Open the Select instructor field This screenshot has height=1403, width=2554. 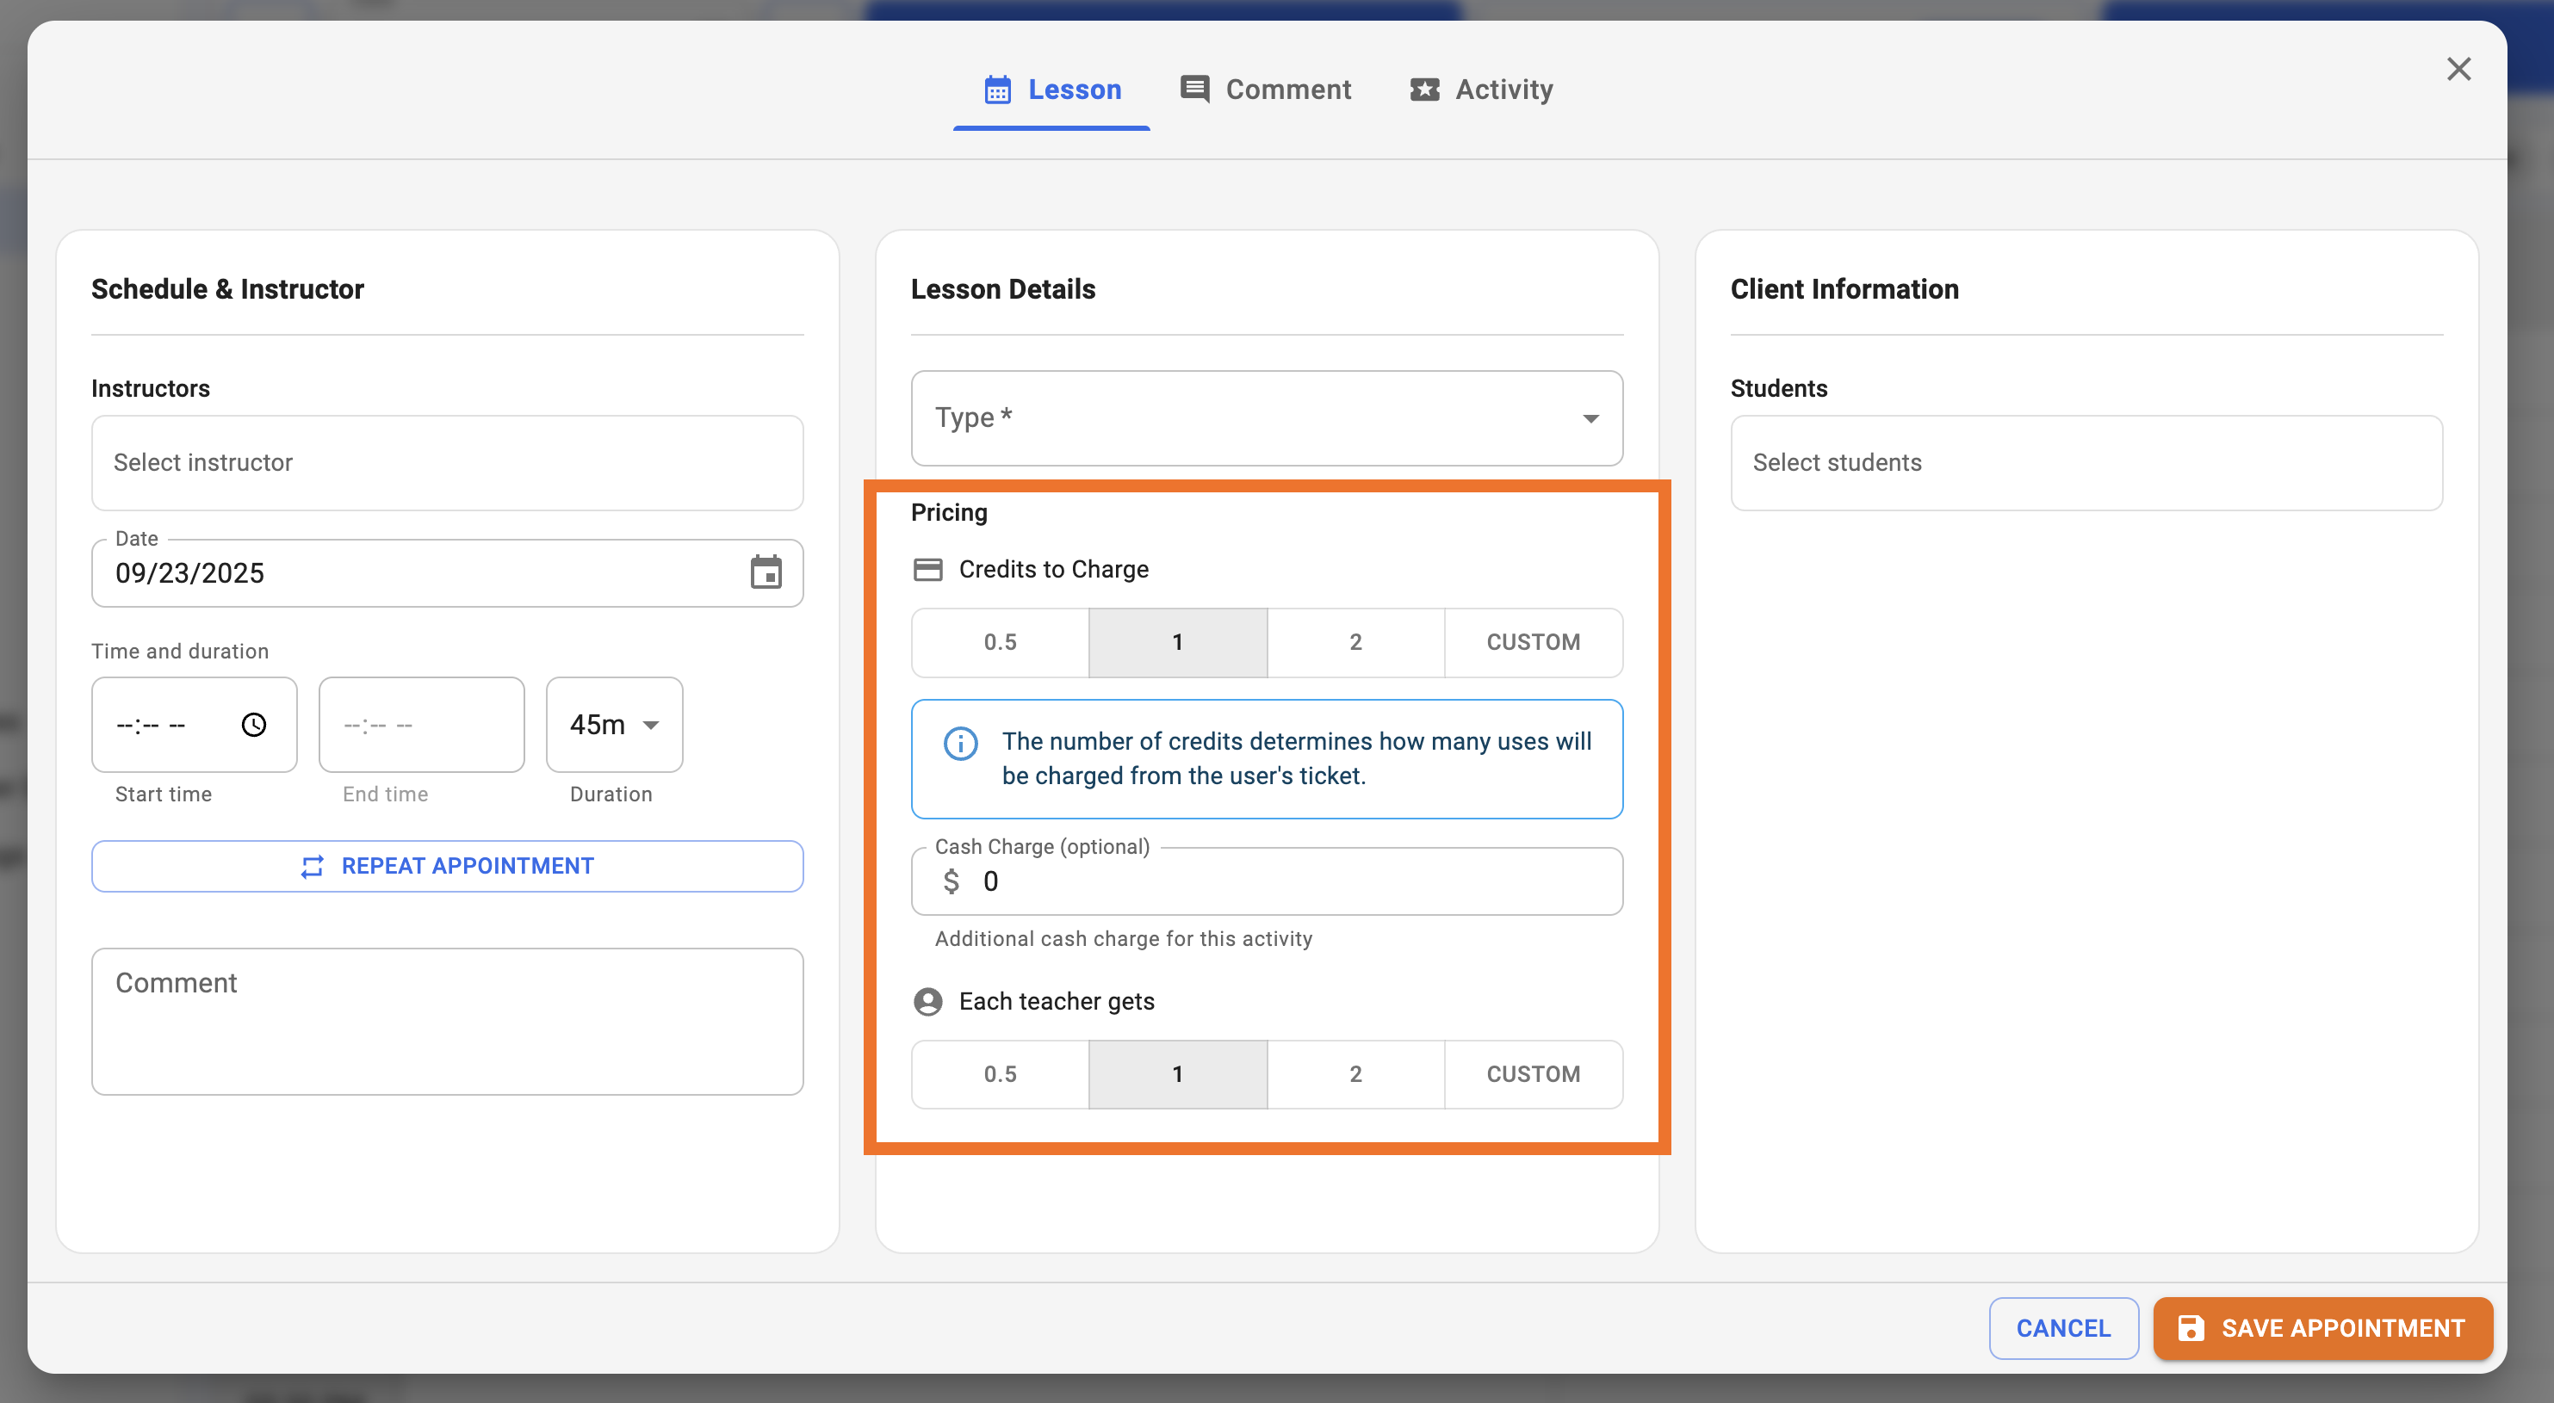coord(446,463)
